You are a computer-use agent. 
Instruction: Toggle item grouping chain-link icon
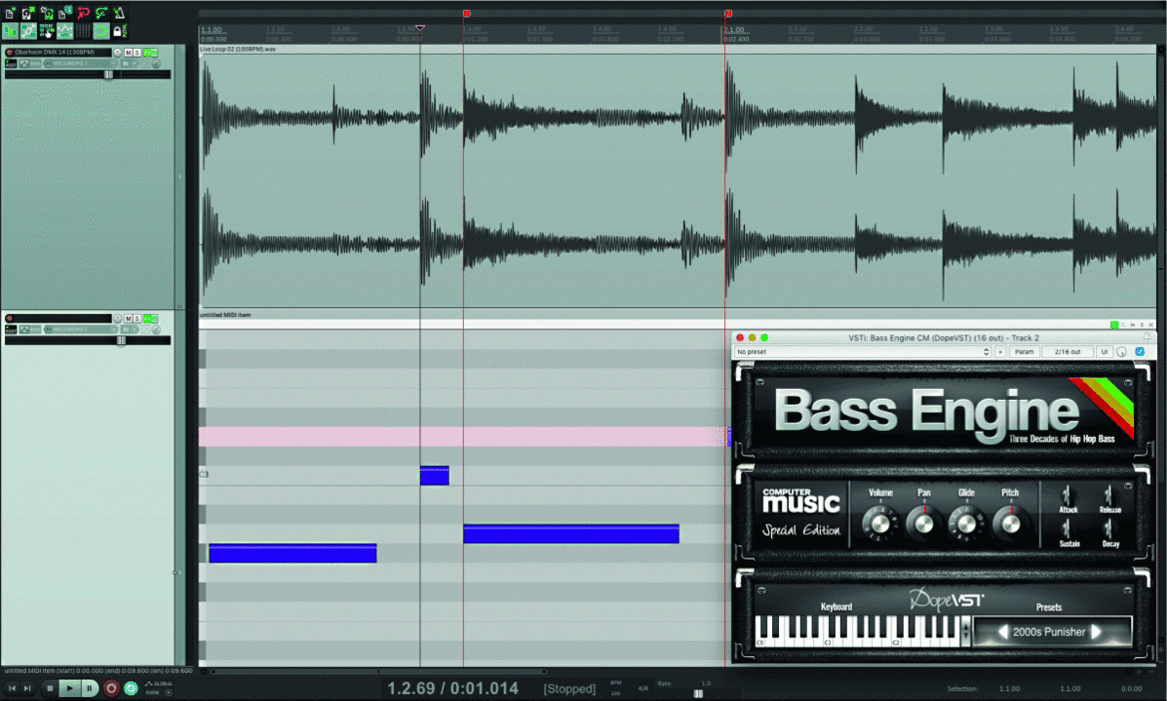coord(28,31)
